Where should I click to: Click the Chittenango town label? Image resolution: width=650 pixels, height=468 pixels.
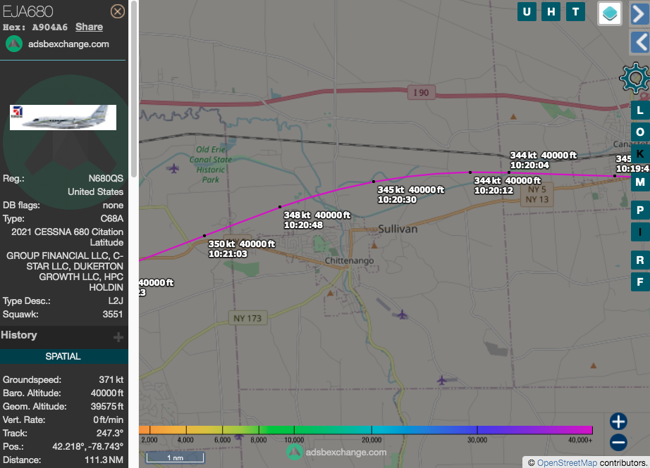click(x=350, y=260)
